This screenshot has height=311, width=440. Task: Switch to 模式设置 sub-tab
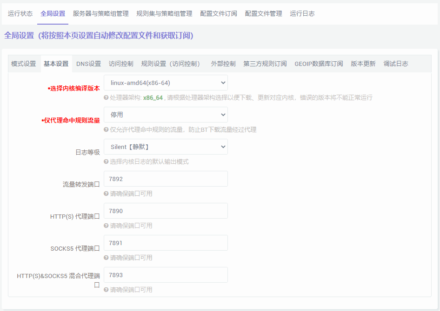[x=23, y=64]
